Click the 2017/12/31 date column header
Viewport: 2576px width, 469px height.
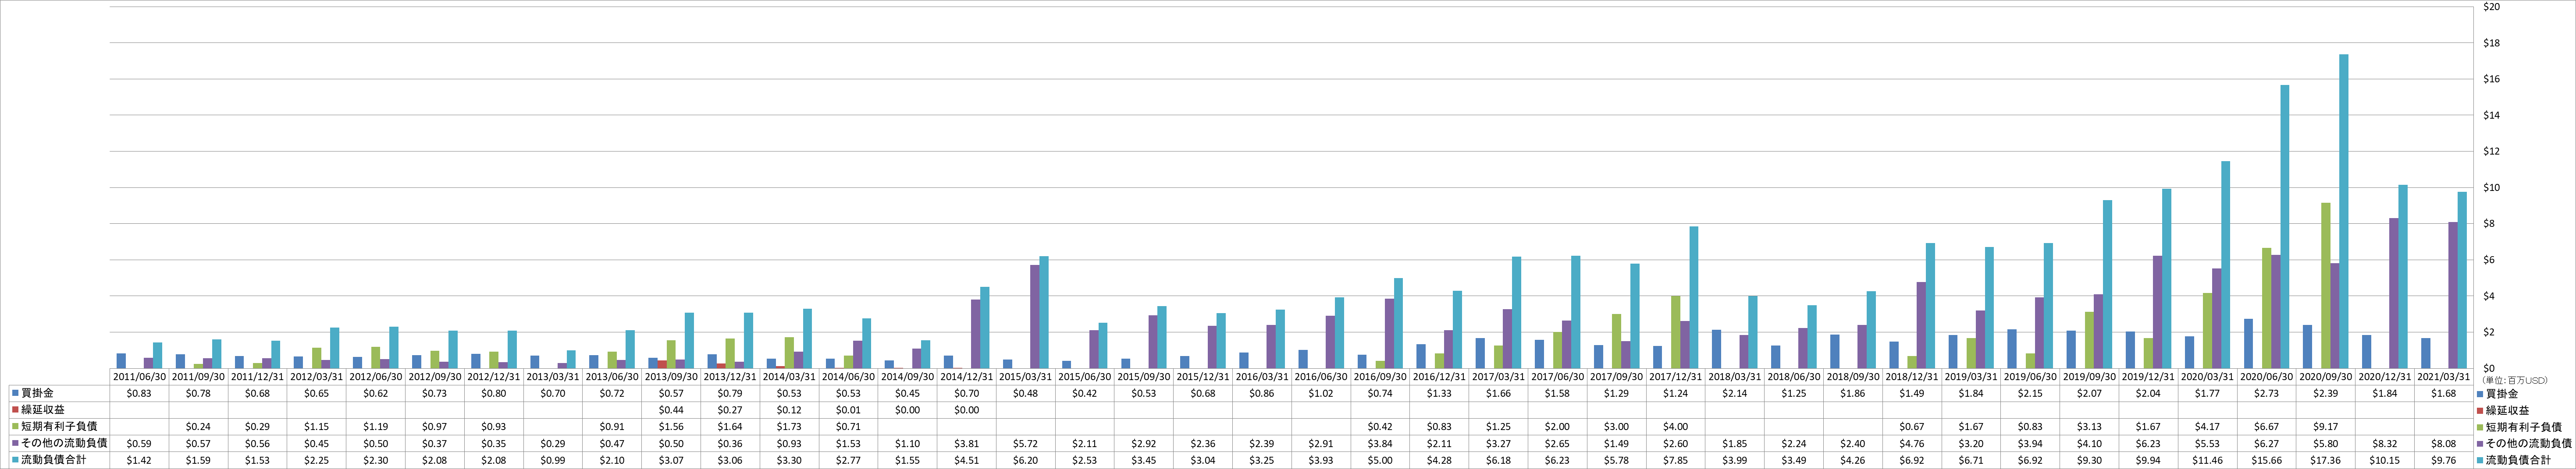[1676, 377]
